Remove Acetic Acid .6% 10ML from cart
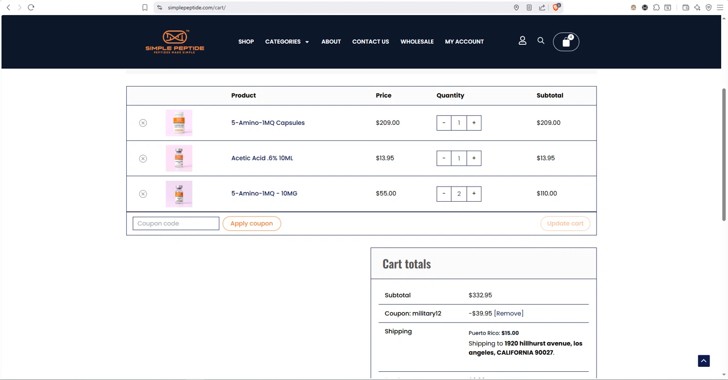The width and height of the screenshot is (728, 380). point(143,158)
